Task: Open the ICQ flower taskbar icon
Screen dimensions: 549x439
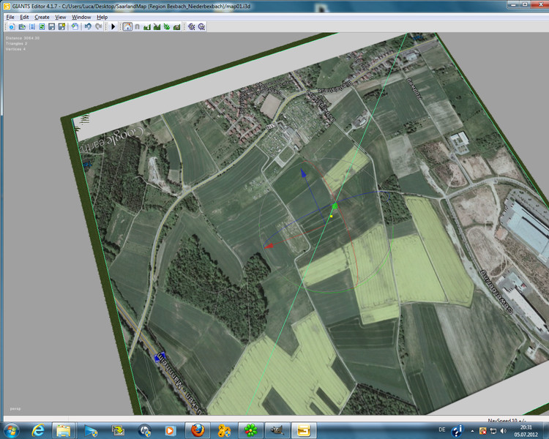Action: pyautogui.click(x=250, y=430)
